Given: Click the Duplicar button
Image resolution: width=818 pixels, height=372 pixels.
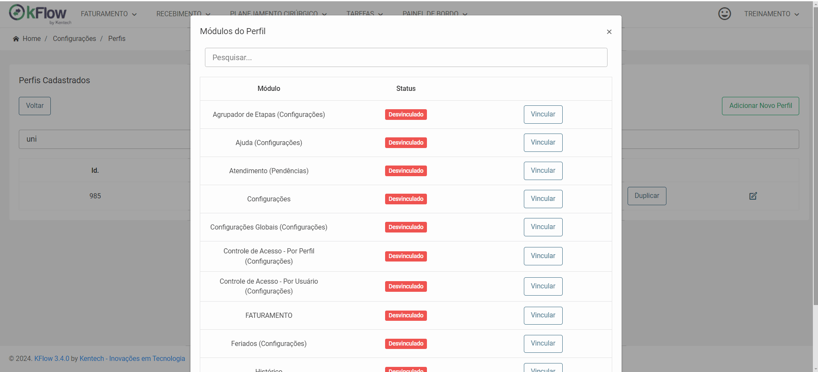Looking at the screenshot, I should (x=647, y=196).
